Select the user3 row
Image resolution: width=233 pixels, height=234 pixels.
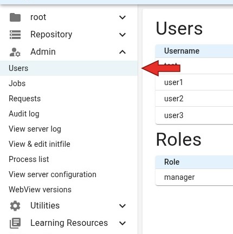coord(194,115)
